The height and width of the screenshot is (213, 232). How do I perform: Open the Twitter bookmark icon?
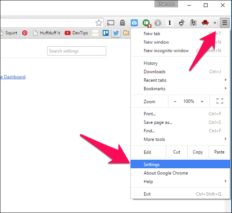116,33
